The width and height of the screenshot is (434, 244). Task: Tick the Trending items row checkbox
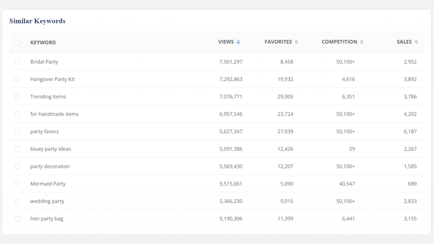pos(17,97)
